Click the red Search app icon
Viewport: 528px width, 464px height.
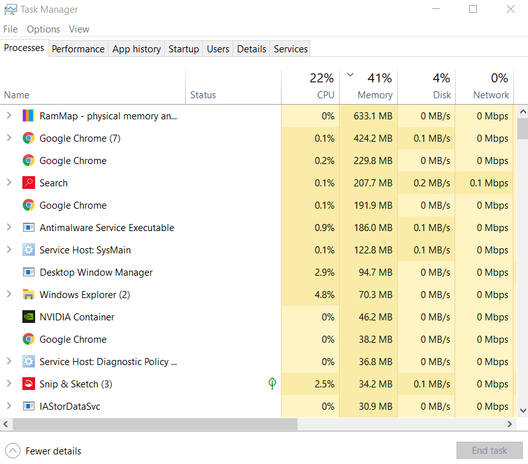coord(28,183)
